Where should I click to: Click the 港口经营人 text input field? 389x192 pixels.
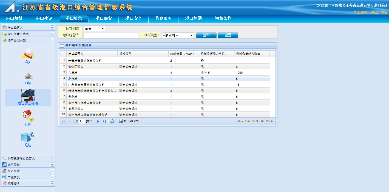(111, 35)
